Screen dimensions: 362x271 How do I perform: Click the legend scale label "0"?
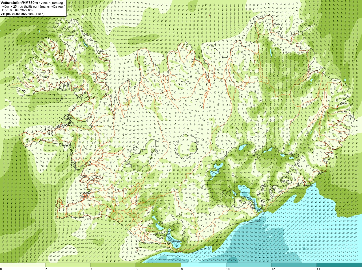pos(1,269)
